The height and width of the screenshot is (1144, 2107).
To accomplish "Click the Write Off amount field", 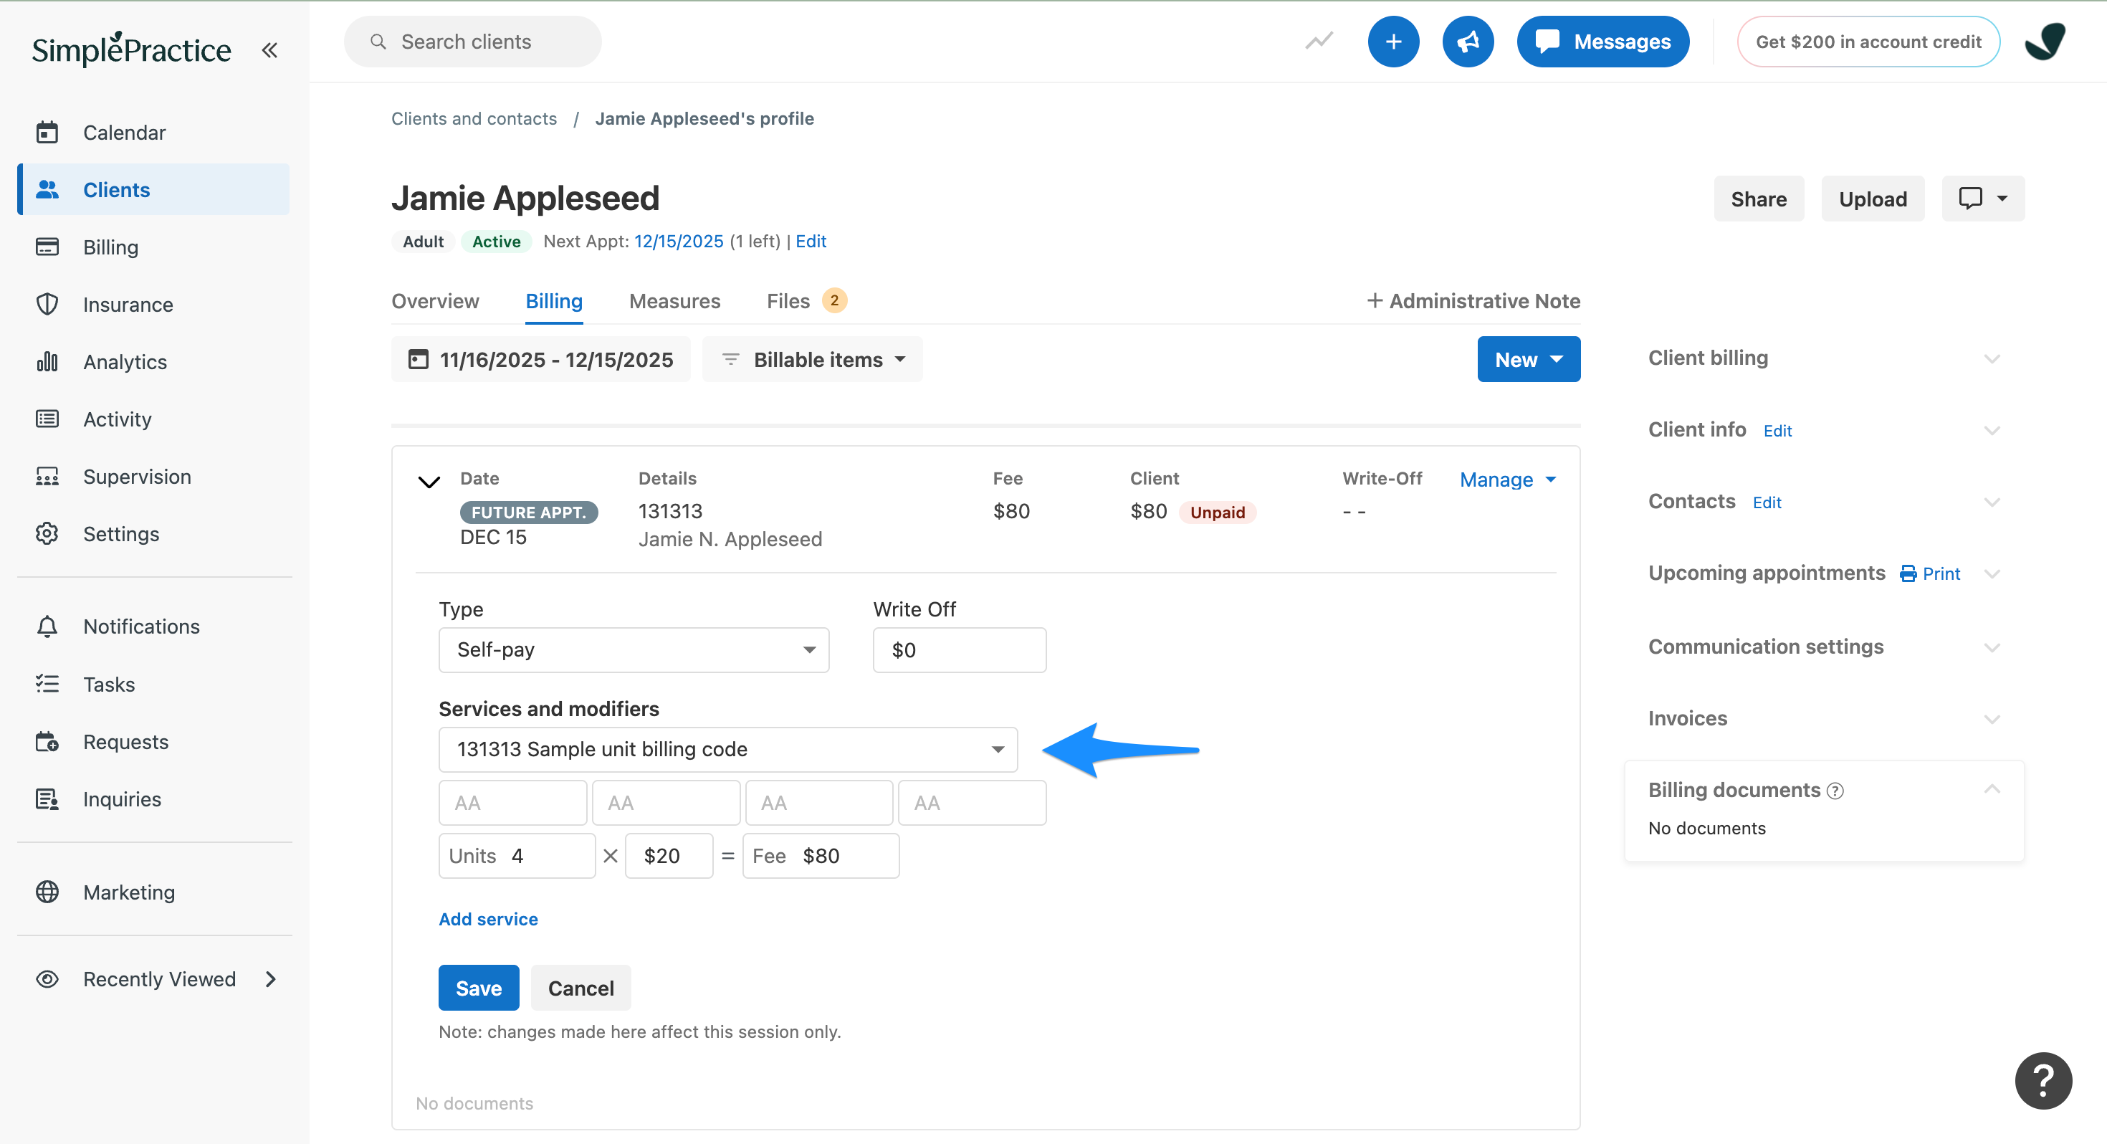I will 959,649.
